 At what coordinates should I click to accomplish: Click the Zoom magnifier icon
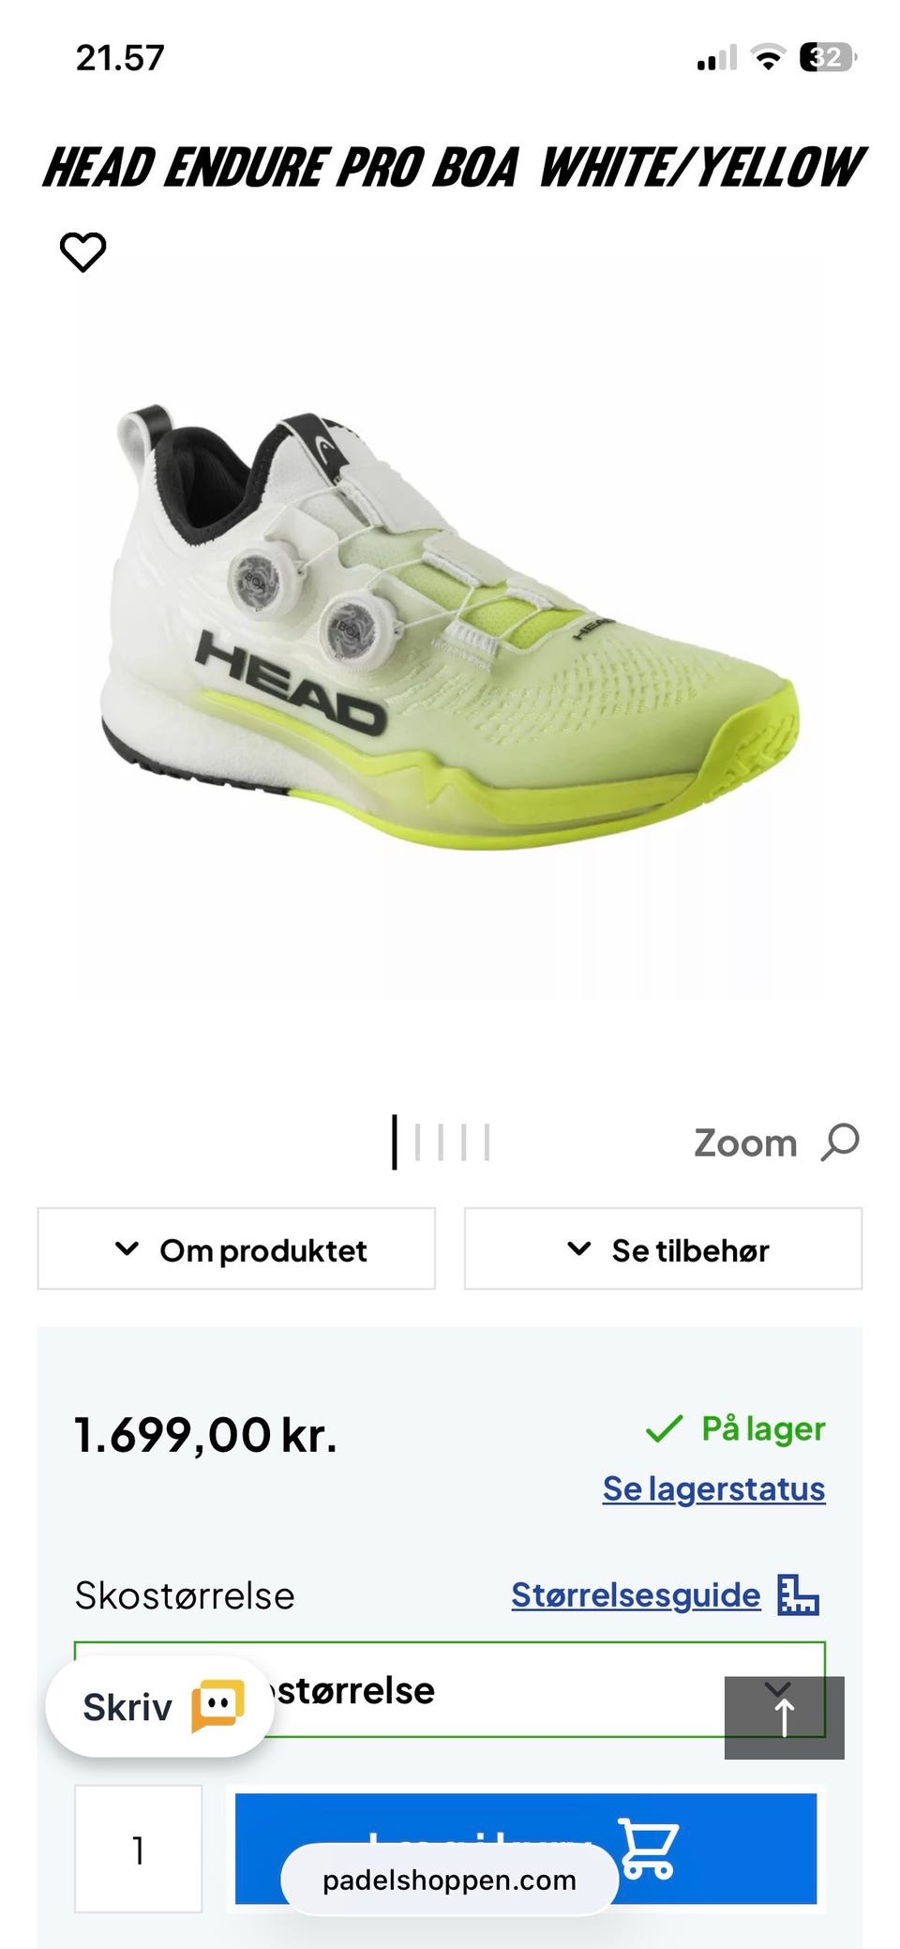[x=840, y=1142]
